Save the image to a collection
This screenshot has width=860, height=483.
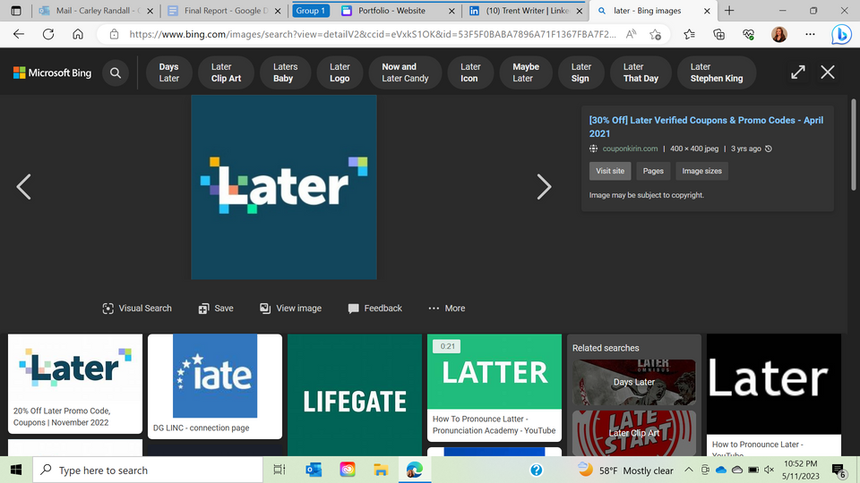(x=216, y=309)
